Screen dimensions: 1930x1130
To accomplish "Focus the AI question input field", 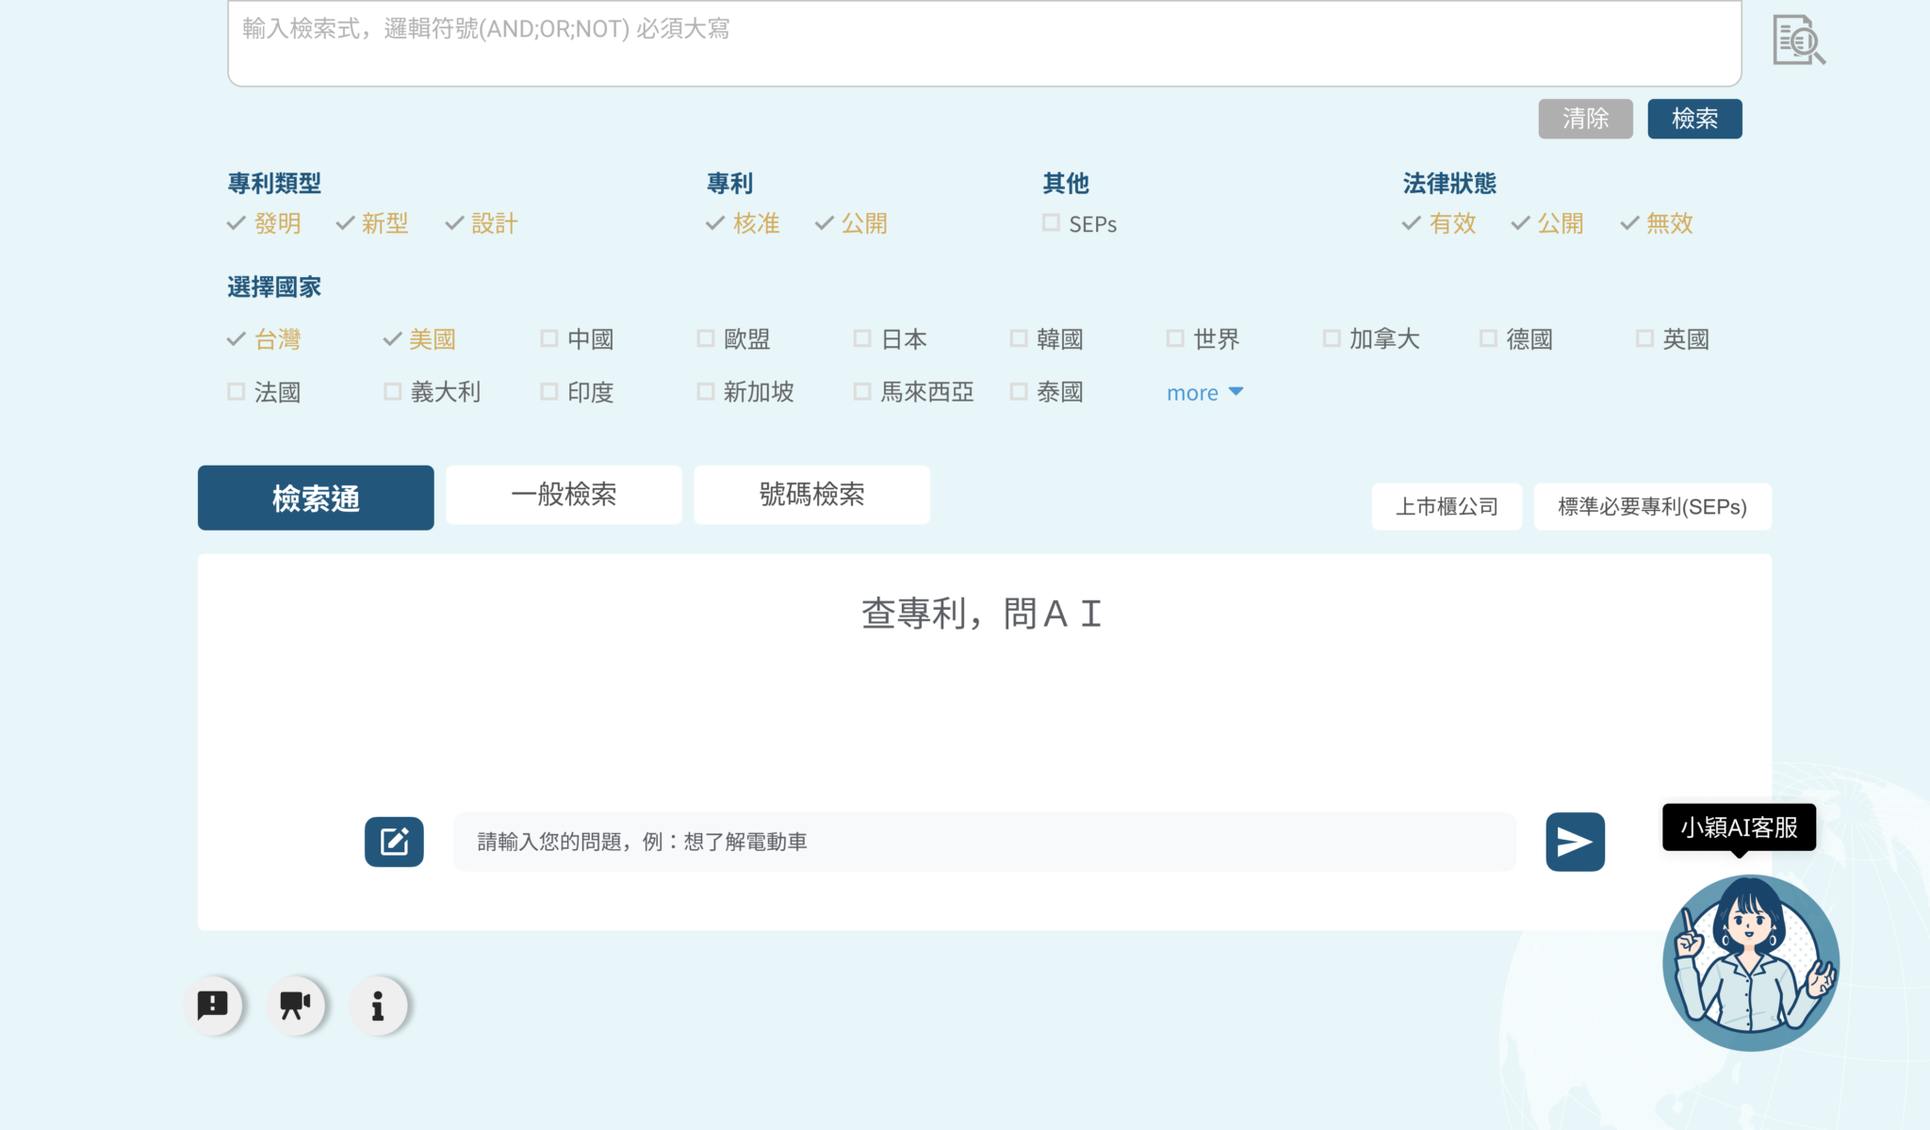I will pos(984,842).
